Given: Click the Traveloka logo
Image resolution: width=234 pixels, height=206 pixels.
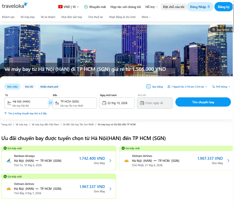Looking at the screenshot, I should click(x=15, y=5).
